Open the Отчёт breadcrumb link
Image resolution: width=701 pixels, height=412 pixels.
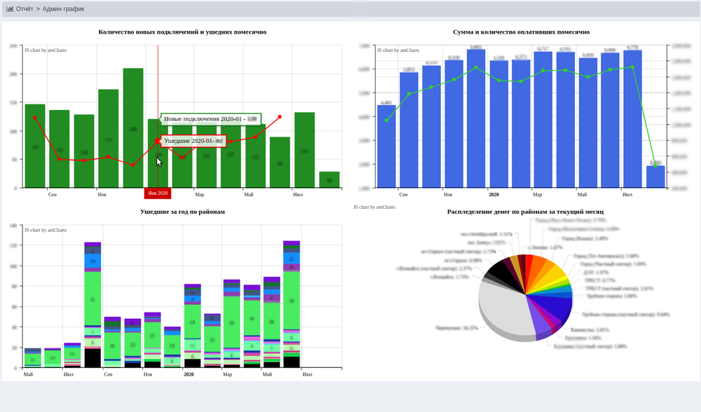[x=24, y=8]
